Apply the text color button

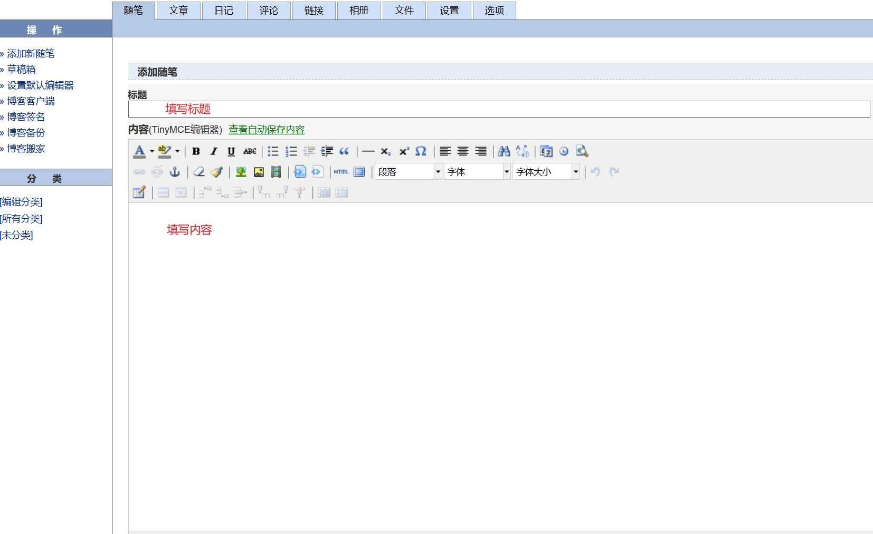[139, 151]
